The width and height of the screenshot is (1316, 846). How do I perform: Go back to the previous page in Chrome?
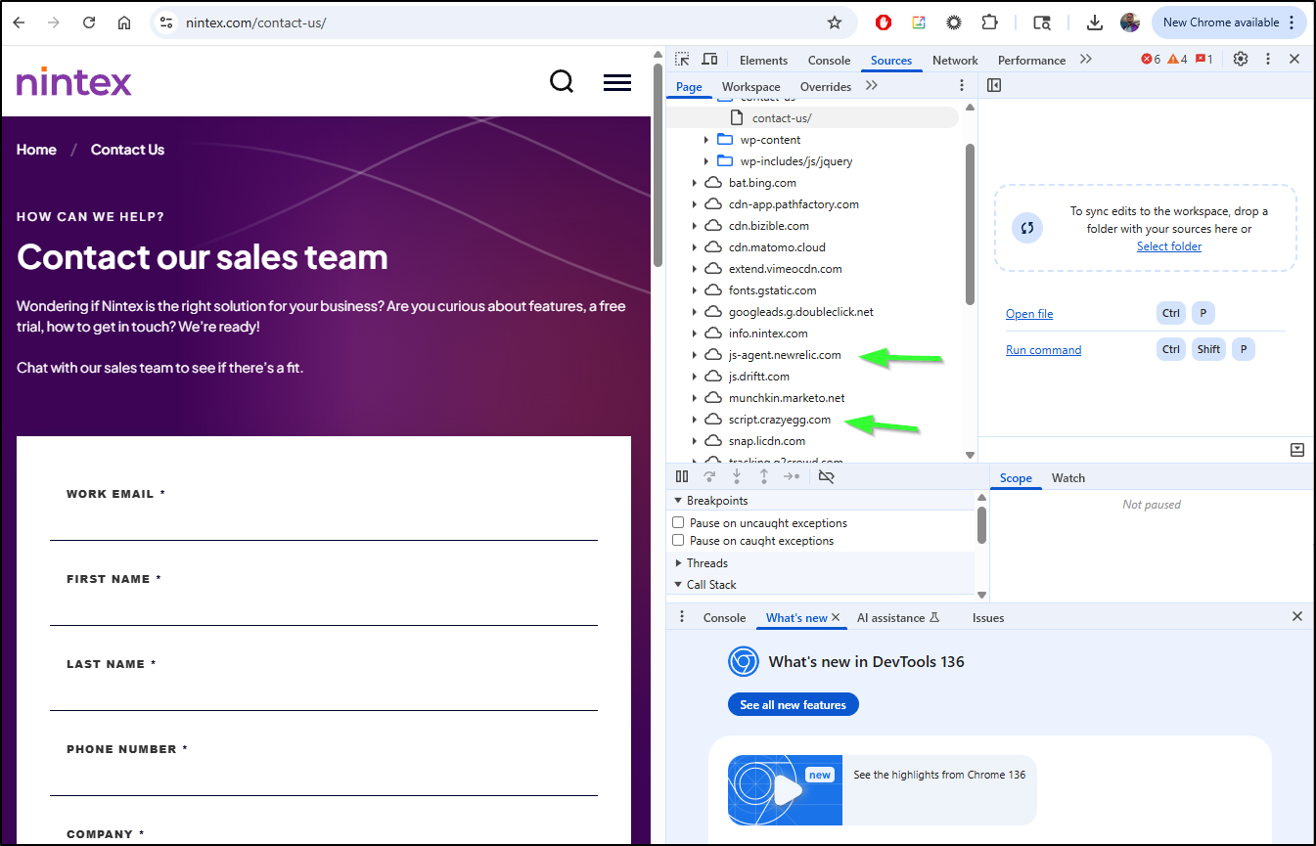pos(20,22)
